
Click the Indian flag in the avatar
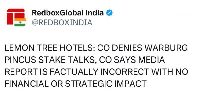pyautogui.click(x=20, y=22)
